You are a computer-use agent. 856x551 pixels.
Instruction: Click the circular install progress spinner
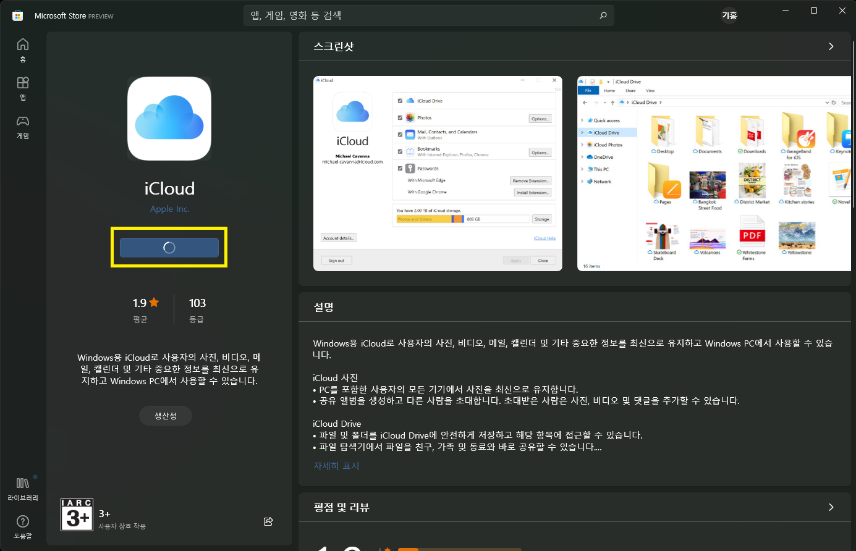168,247
